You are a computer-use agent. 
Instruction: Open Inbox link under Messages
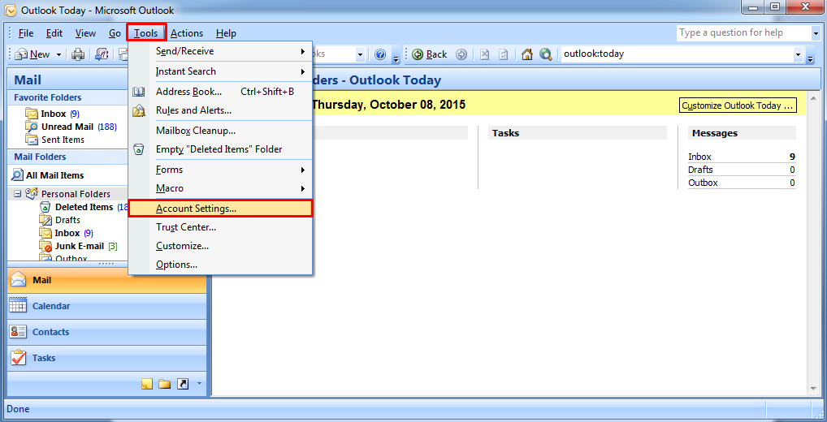click(x=700, y=157)
